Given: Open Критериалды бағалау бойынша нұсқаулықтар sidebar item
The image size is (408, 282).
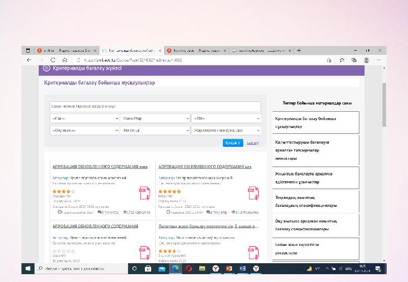Looking at the screenshot, I should point(315,123).
